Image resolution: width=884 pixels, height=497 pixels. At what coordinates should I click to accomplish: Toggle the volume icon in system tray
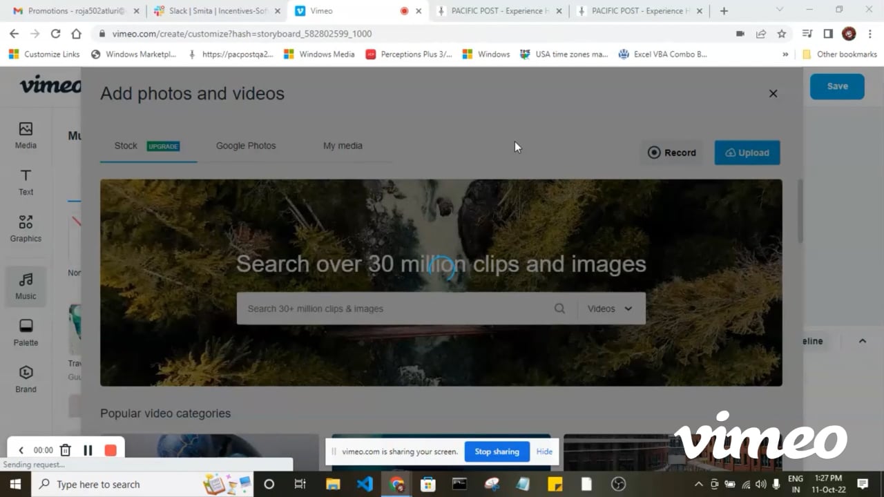760,484
